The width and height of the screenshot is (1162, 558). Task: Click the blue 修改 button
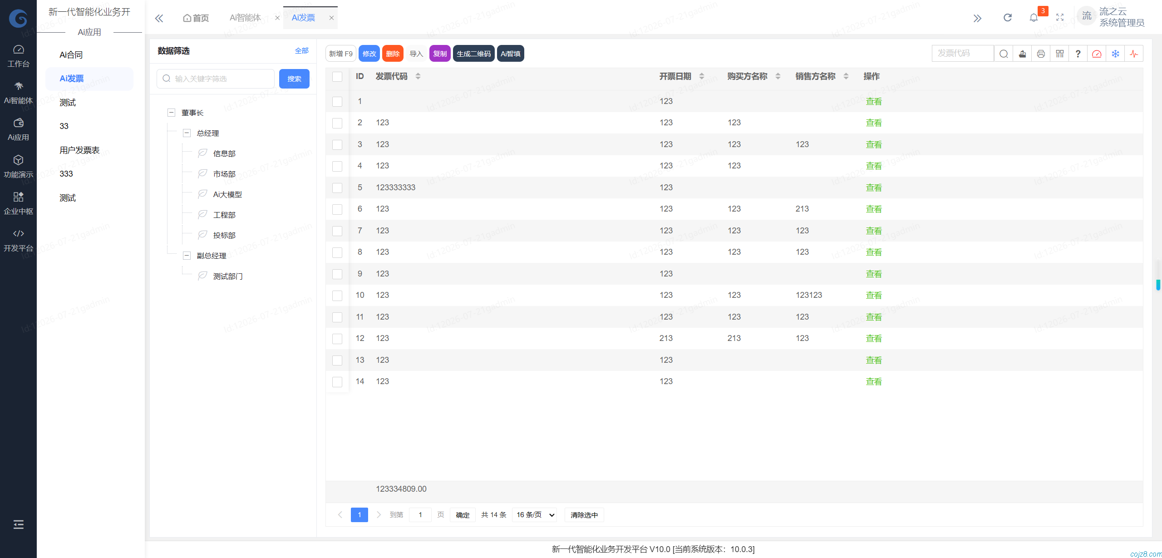tap(369, 54)
